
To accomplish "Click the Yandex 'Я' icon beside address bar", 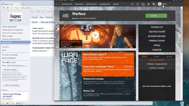I will (x=8, y=8).
